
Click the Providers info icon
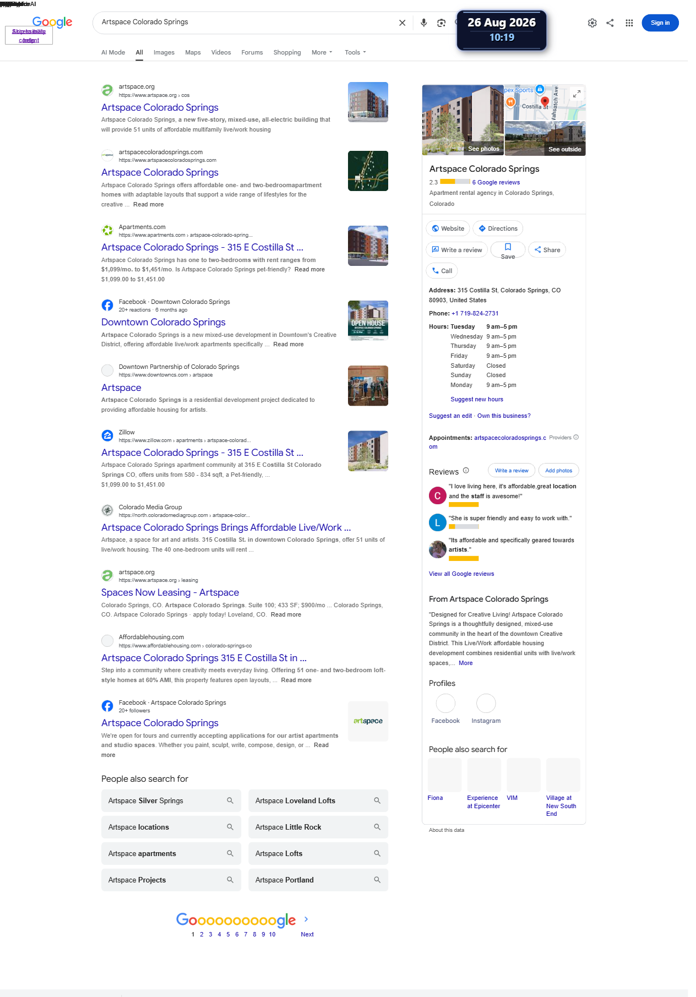click(576, 438)
